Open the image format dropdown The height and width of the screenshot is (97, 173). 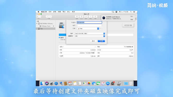tap(90, 36)
